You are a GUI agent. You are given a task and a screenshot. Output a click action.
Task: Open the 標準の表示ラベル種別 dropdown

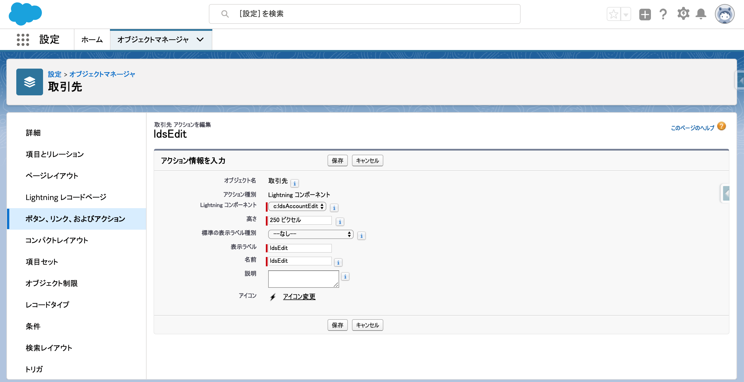(311, 234)
